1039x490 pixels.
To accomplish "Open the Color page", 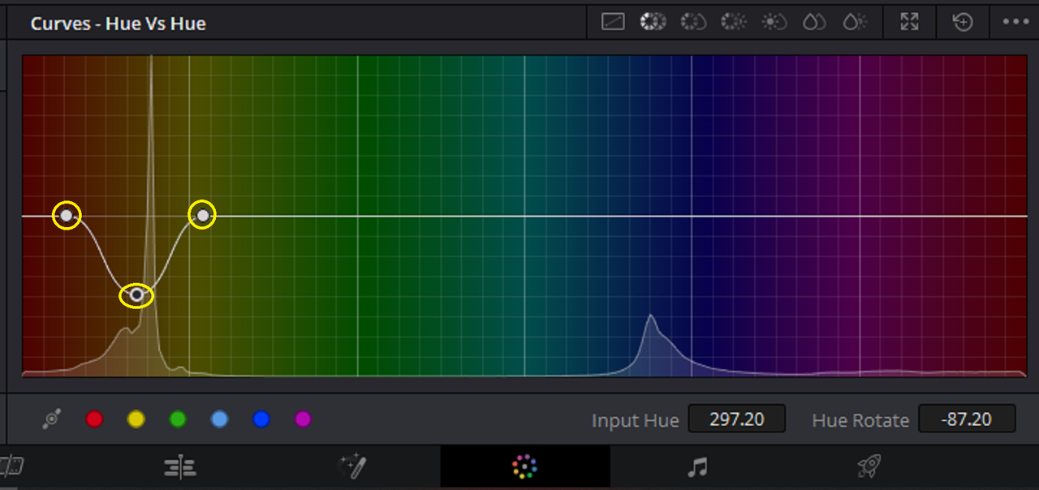I will tap(525, 466).
